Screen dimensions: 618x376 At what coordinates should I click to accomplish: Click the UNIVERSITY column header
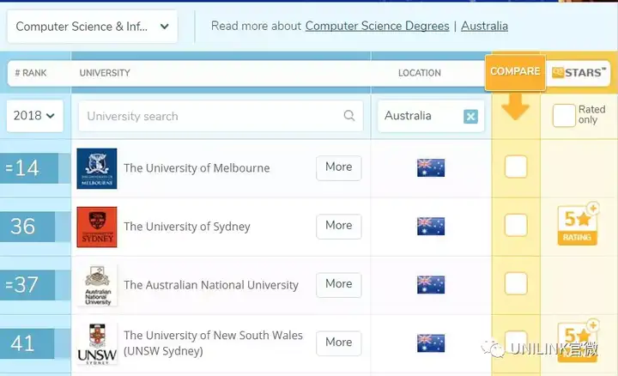coord(105,73)
